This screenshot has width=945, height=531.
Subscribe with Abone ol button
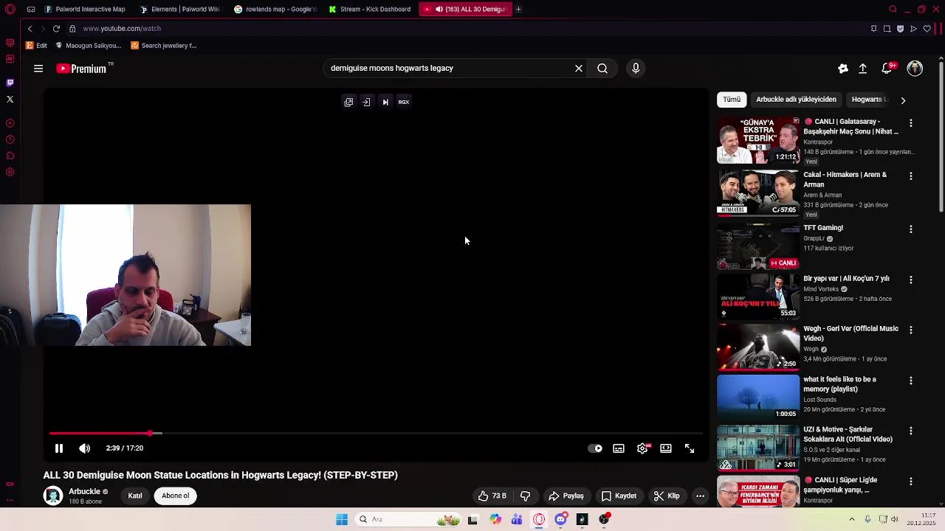pyautogui.click(x=176, y=496)
